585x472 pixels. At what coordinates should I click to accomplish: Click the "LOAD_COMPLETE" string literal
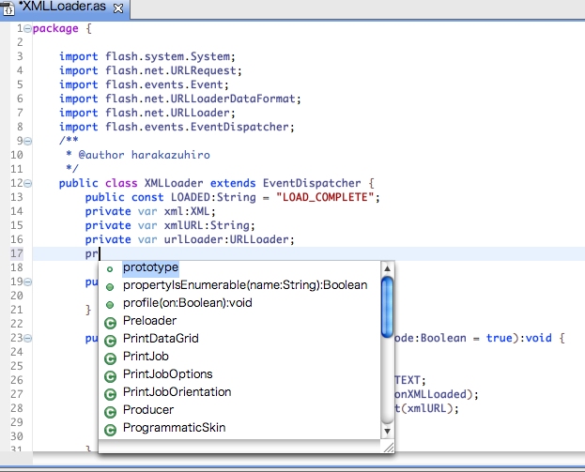(325, 197)
